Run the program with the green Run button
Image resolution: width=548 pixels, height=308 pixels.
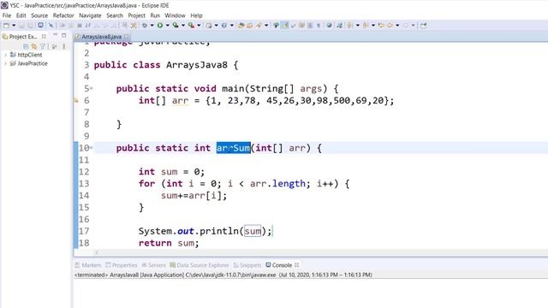pos(160,25)
